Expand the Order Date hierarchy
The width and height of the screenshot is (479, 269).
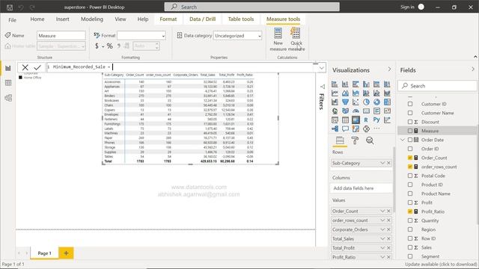click(403, 140)
